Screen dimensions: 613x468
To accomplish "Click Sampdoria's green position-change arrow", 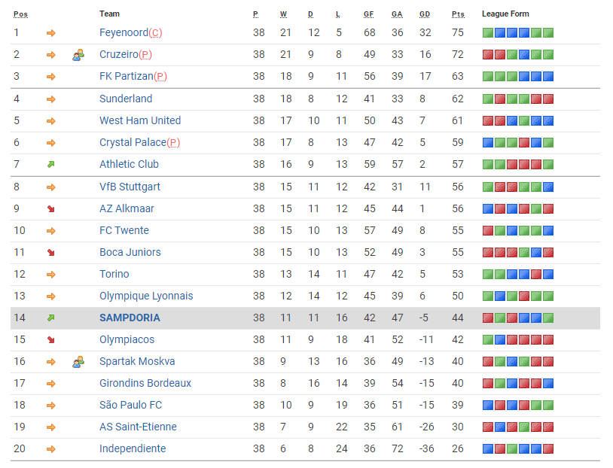I will (51, 318).
